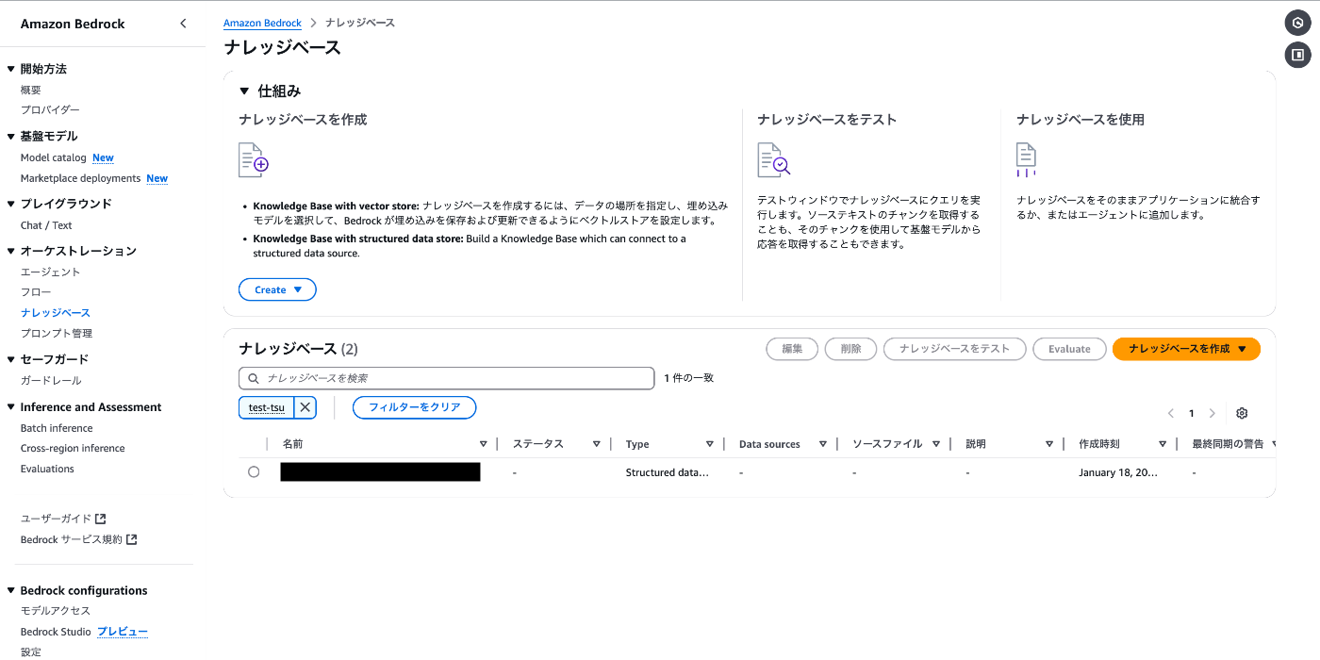The height and width of the screenshot is (660, 1320).
Task: Click the create knowledge base document icon
Action: (254, 160)
